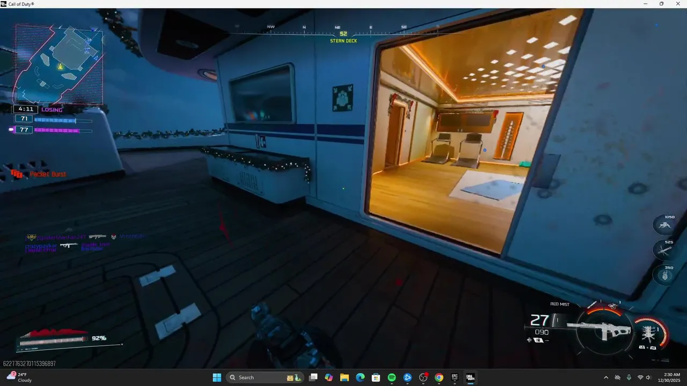Click the purple team score 77
The image size is (687, 386).
pyautogui.click(x=24, y=130)
